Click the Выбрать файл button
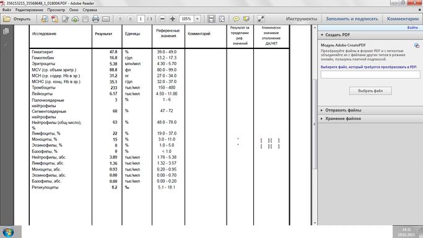The width and height of the screenshot is (423, 238). pyautogui.click(x=370, y=91)
